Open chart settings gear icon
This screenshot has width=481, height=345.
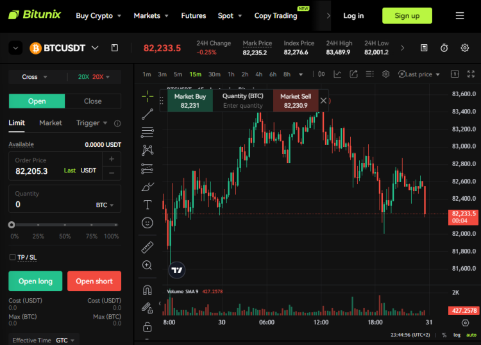click(385, 74)
